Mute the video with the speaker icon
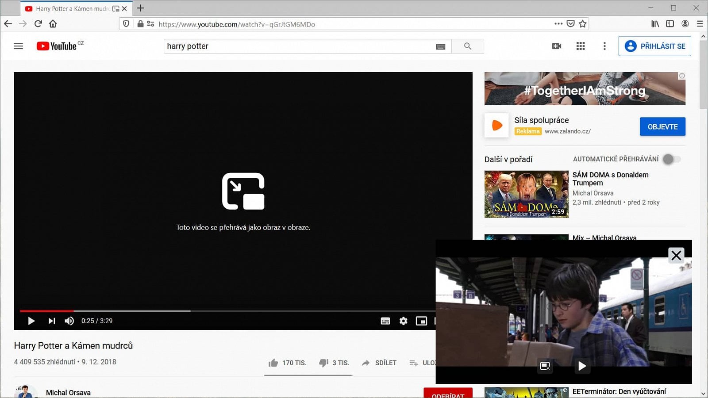Image resolution: width=708 pixels, height=398 pixels. point(69,321)
